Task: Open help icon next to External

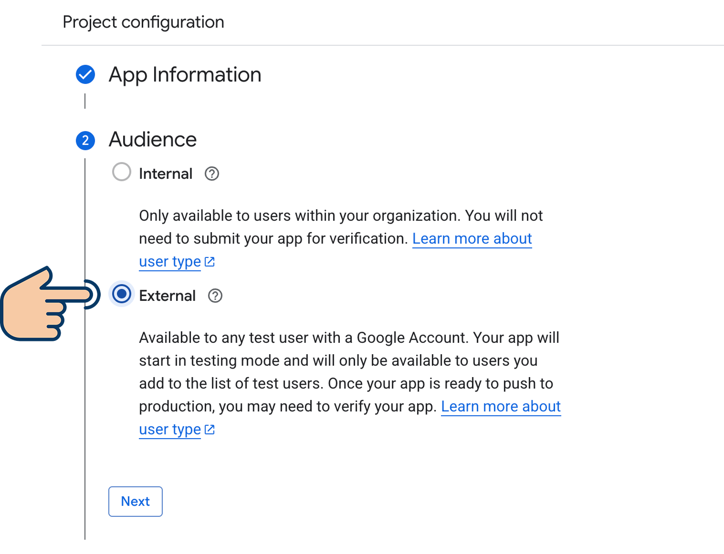Action: pyautogui.click(x=215, y=296)
